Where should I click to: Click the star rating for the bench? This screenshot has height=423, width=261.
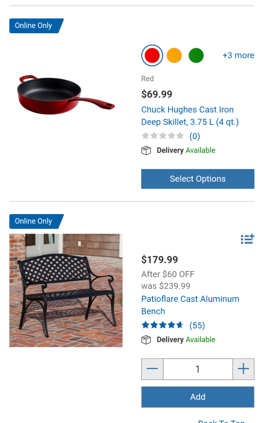163,325
